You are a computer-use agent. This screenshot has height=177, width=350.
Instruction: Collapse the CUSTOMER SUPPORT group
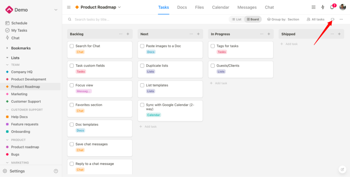point(7,110)
